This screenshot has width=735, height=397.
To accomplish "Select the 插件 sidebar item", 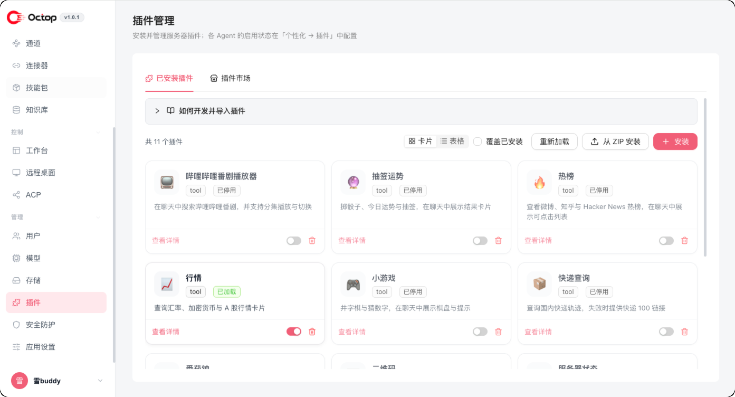I will pos(56,303).
